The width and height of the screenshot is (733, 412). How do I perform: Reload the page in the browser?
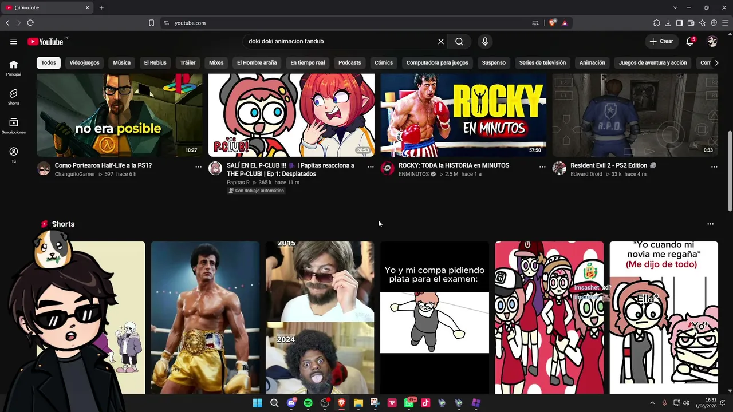30,23
